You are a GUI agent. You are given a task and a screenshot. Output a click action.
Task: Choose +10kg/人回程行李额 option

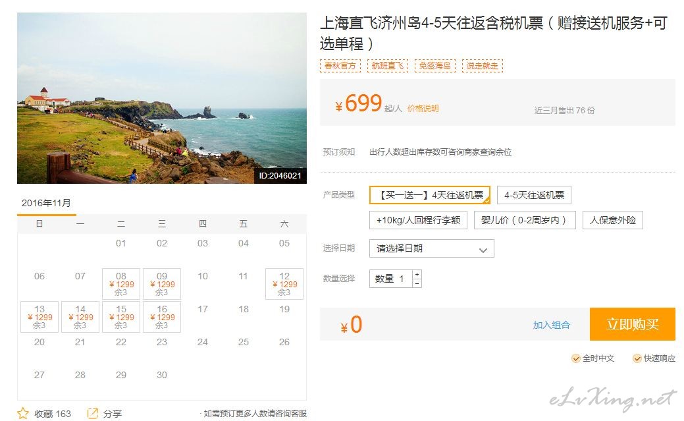418,220
